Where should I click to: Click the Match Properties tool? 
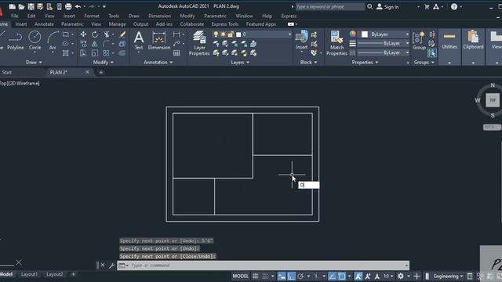click(336, 43)
